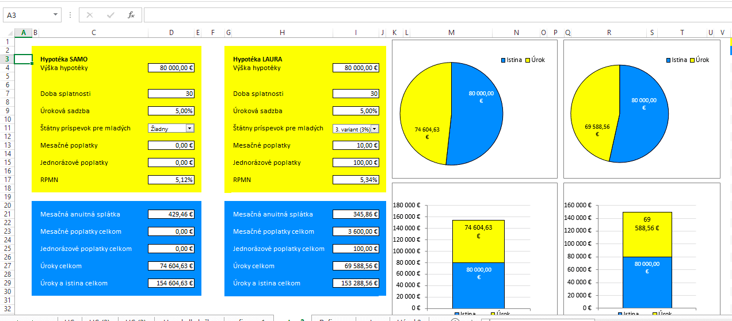Click LAURA total value 153 288,56 €
Image resolution: width=732 pixels, height=321 pixels.
(356, 283)
